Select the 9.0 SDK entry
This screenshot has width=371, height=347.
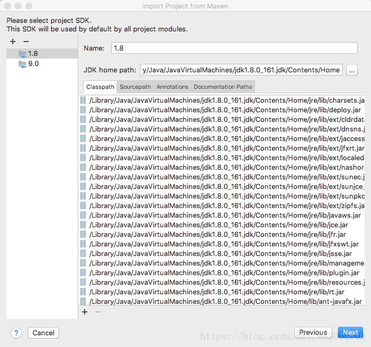[42, 64]
